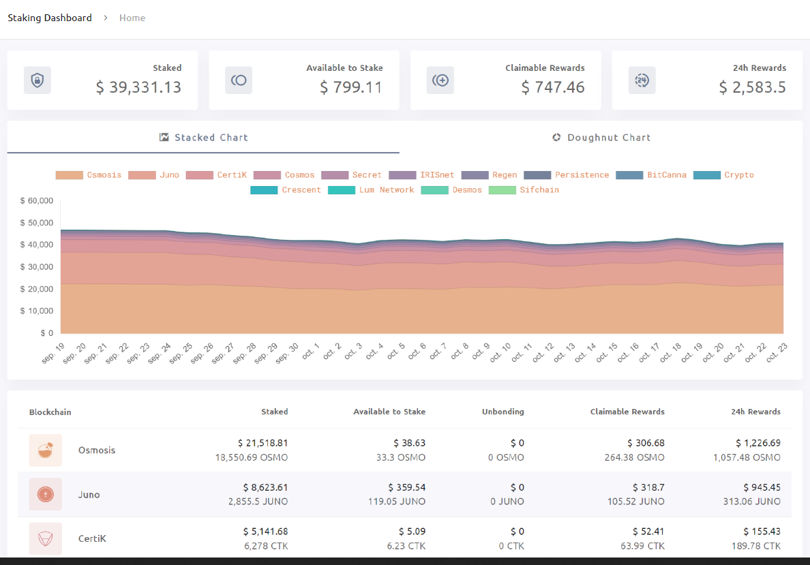Toggle Osmosis legend color swatch

tap(70, 175)
